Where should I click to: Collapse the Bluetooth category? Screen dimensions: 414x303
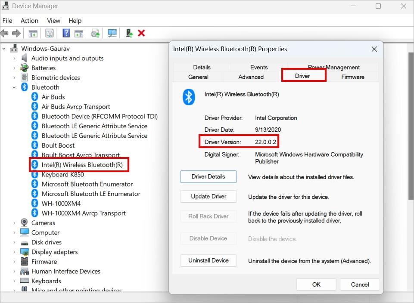[x=14, y=87]
